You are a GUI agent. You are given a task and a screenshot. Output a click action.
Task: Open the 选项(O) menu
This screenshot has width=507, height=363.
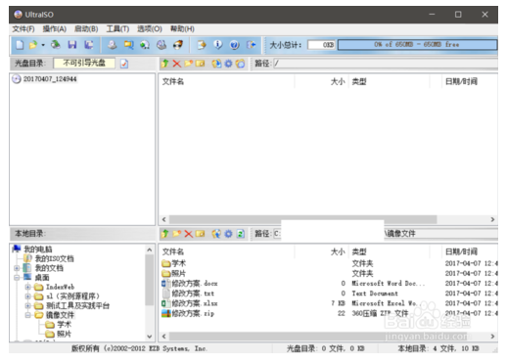click(150, 29)
